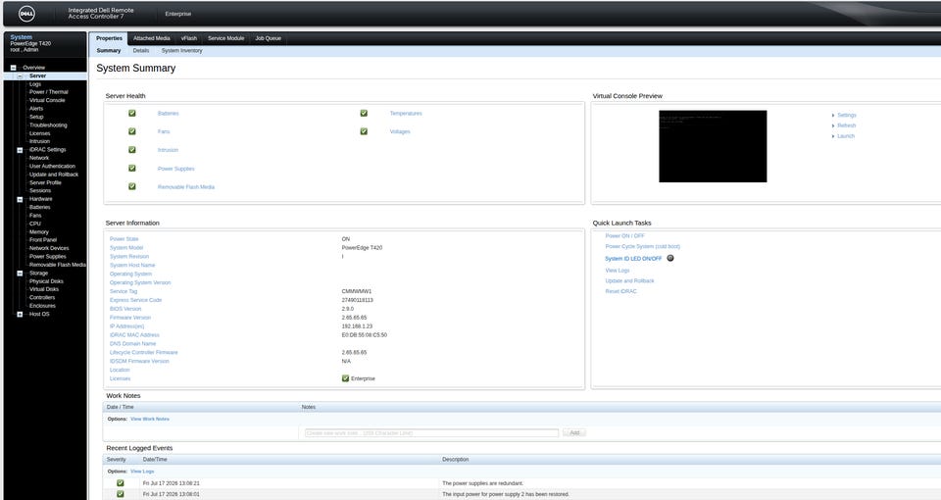Toggle System ID LED ON/OFF link
Screen dimensions: 941x500
coord(633,259)
